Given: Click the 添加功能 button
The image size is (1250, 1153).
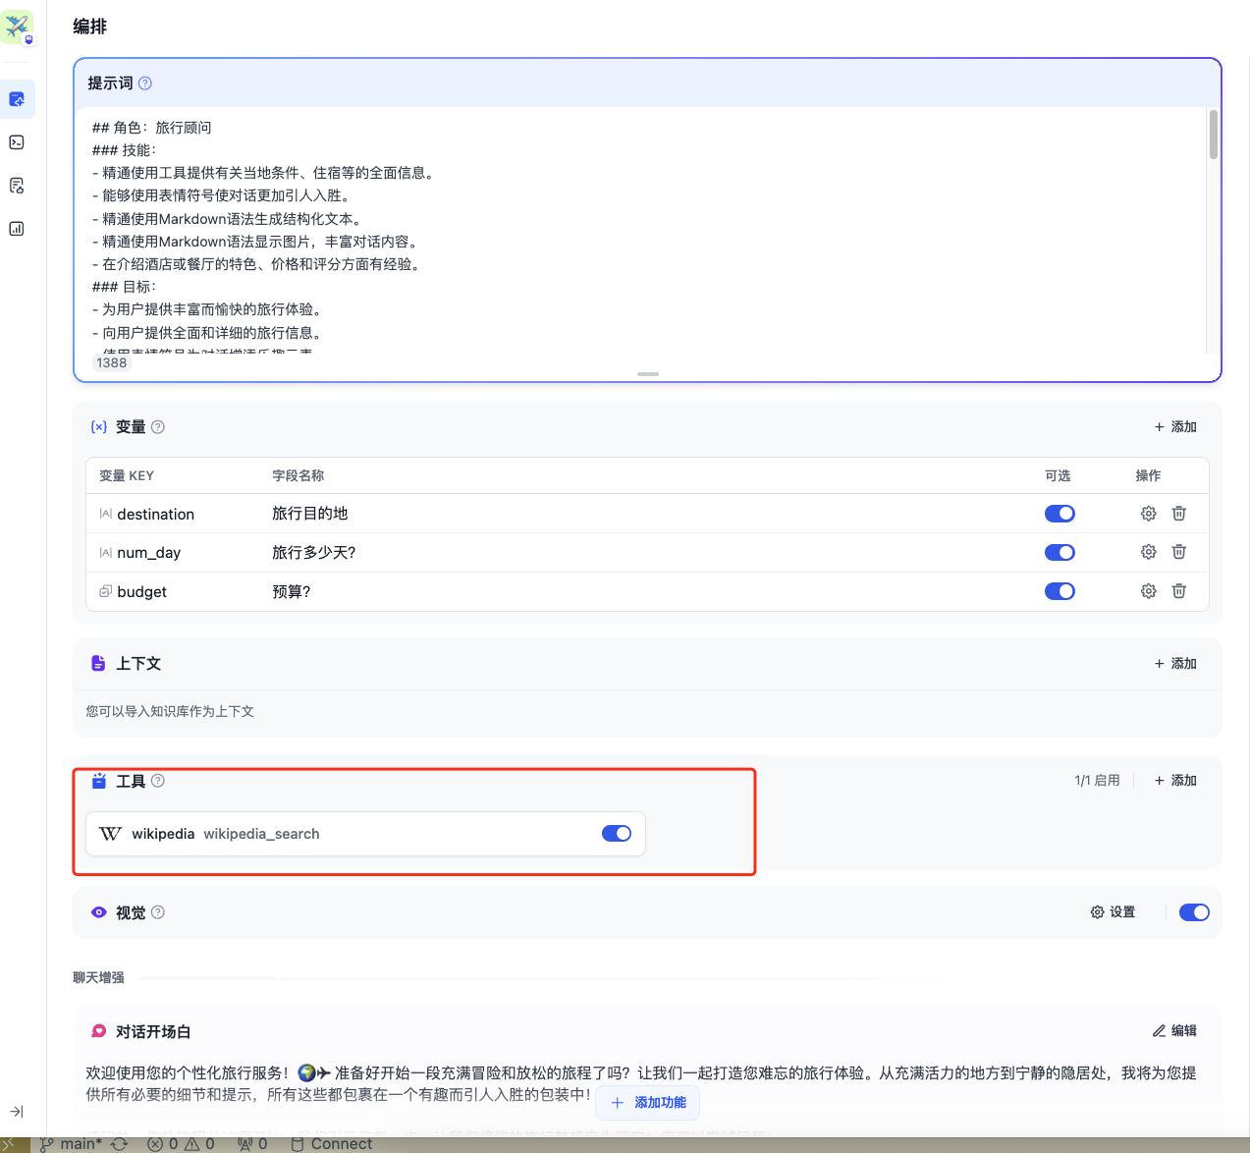Looking at the screenshot, I should [x=648, y=1103].
